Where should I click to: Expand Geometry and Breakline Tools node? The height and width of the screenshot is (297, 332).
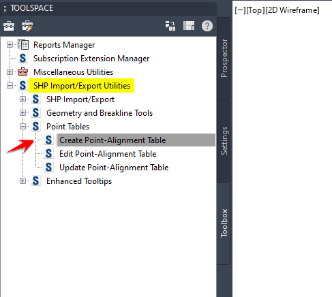(x=22, y=112)
